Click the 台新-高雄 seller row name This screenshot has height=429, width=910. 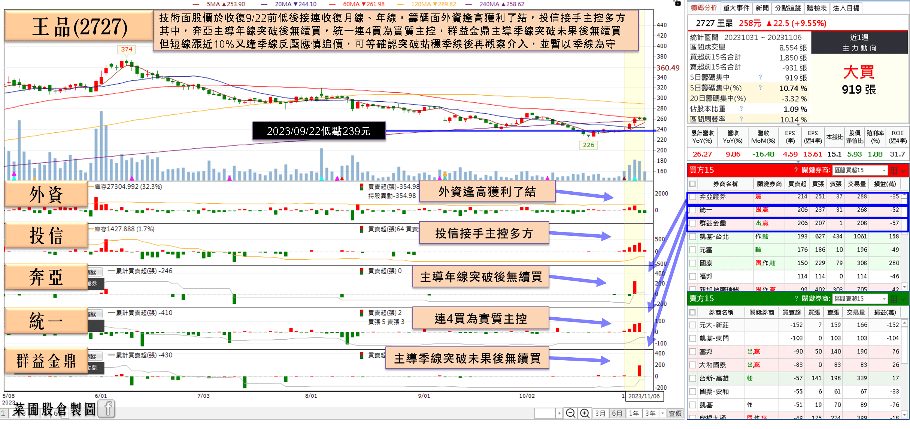[714, 378]
